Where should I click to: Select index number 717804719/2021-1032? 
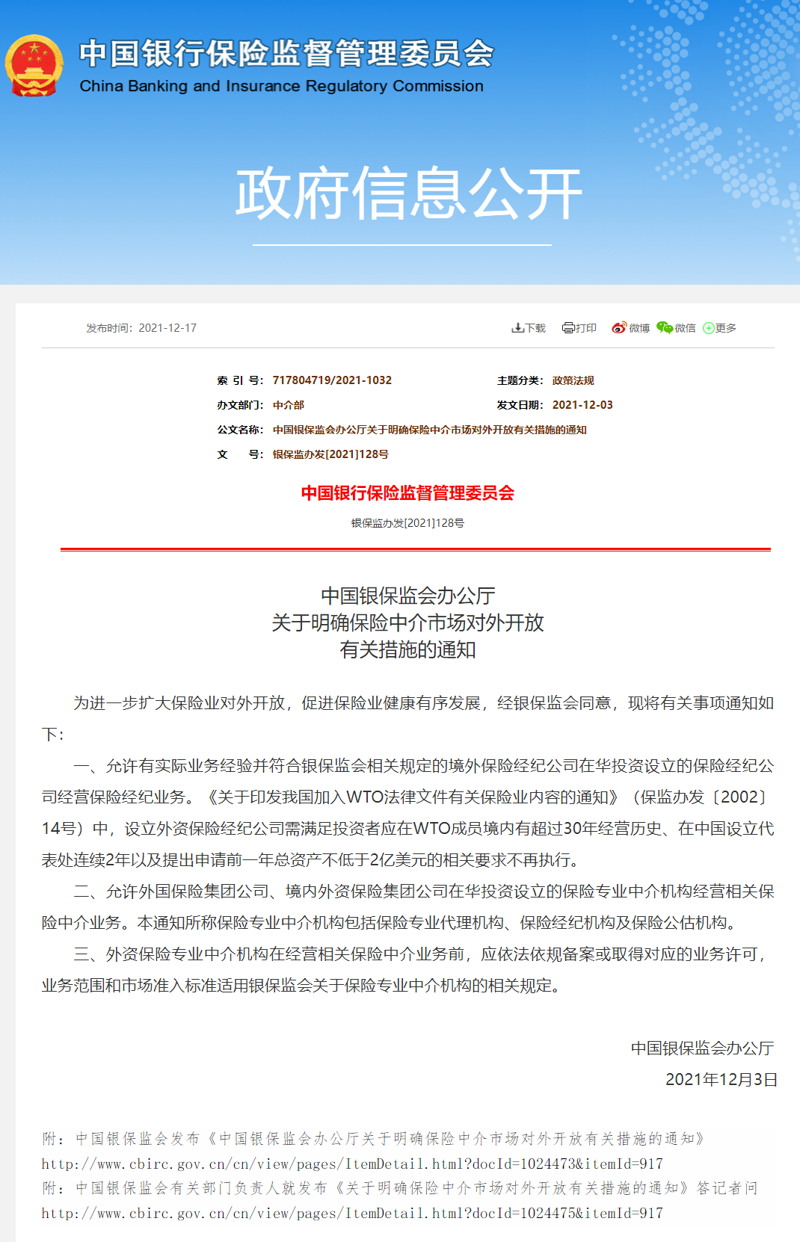click(332, 380)
